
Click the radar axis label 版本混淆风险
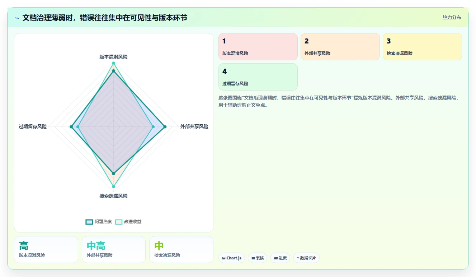tap(113, 57)
